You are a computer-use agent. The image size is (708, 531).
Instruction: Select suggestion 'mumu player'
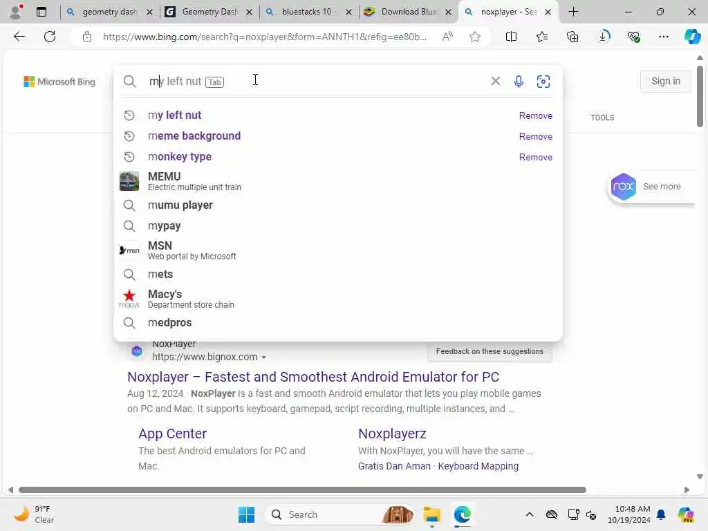point(180,205)
